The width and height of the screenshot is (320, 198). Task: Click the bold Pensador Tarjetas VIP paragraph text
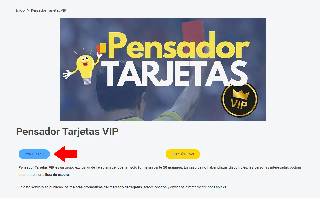36,167
